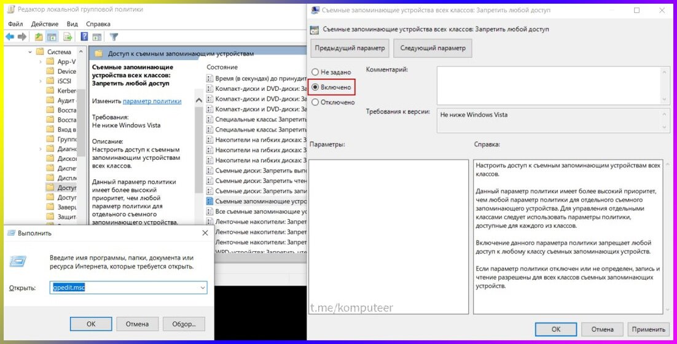Follow the 'параметр политики' link
Viewport: 677px width, 344px height.
[152, 101]
